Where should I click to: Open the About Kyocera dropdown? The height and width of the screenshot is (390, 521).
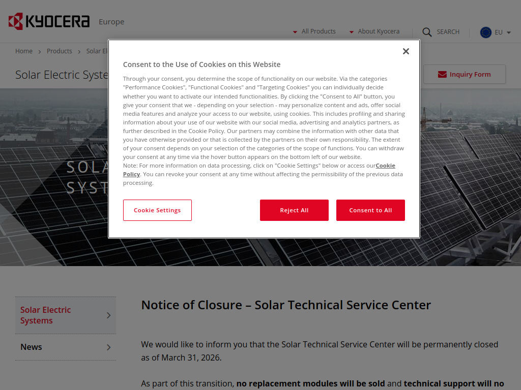tap(379, 31)
